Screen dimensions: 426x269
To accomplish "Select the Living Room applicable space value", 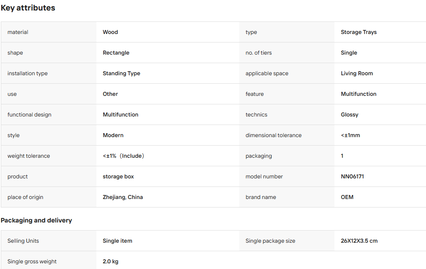I will (x=357, y=73).
